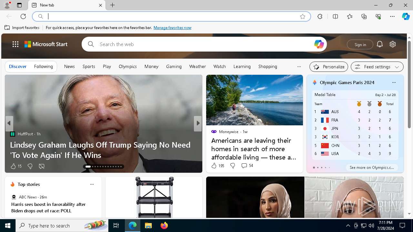Viewport: 413px width, 232px height.
Task: Select the AUS medal table row
Action: [x=355, y=112]
